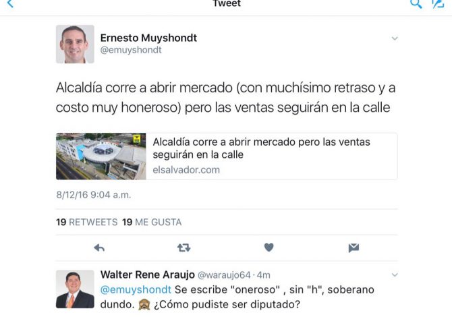Tap the Walter Rene Araujo name
The image size is (452, 317).
[148, 275]
